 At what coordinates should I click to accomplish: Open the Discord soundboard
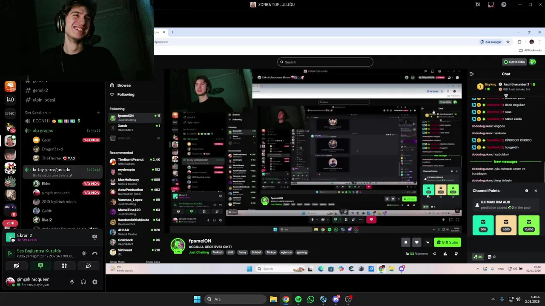[x=89, y=266]
